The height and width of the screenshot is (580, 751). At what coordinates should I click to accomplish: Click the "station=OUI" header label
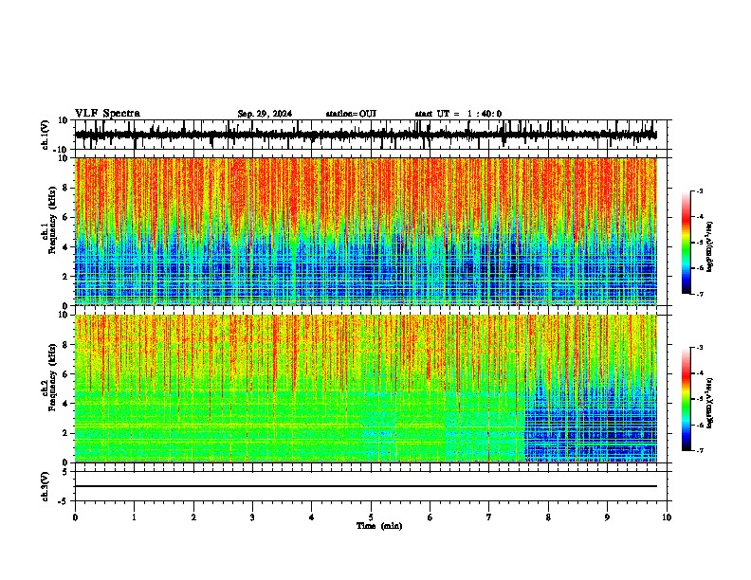click(x=351, y=114)
